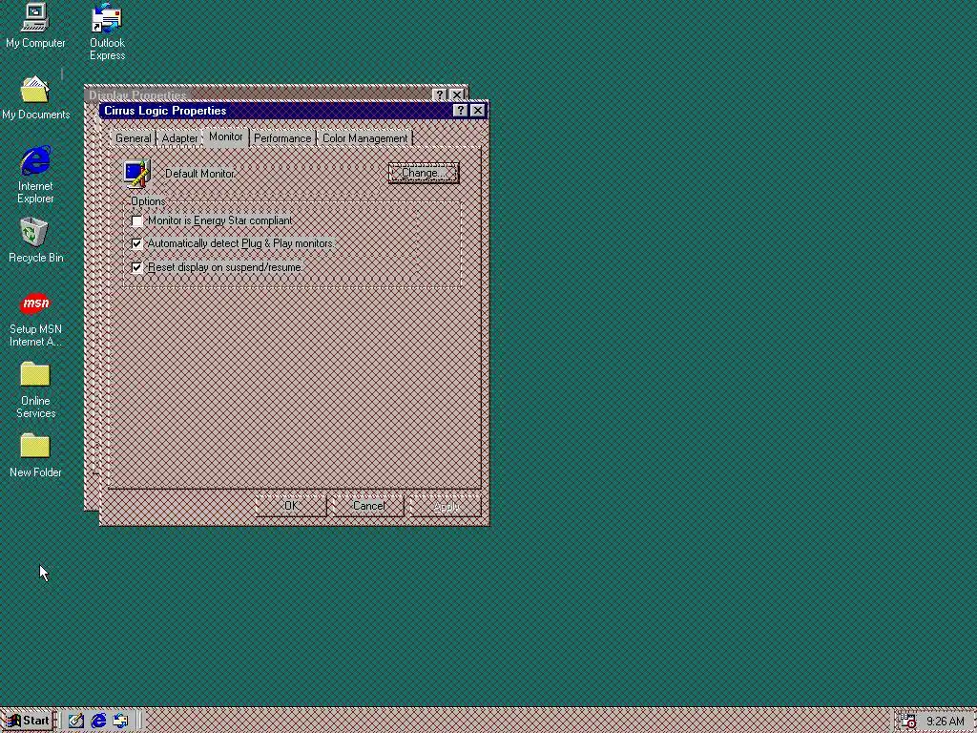The image size is (977, 733).
Task: Switch to the General tab
Action: 133,138
